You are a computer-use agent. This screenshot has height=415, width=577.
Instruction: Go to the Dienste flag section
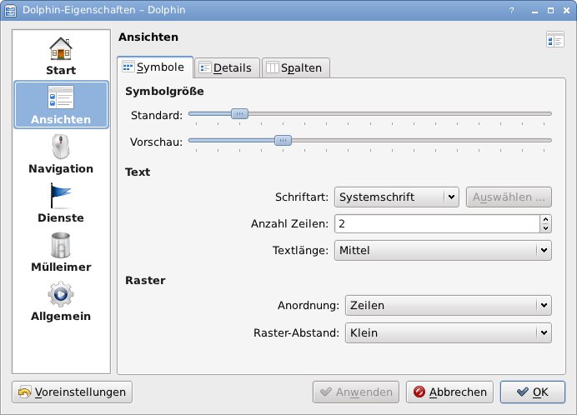pyautogui.click(x=61, y=203)
